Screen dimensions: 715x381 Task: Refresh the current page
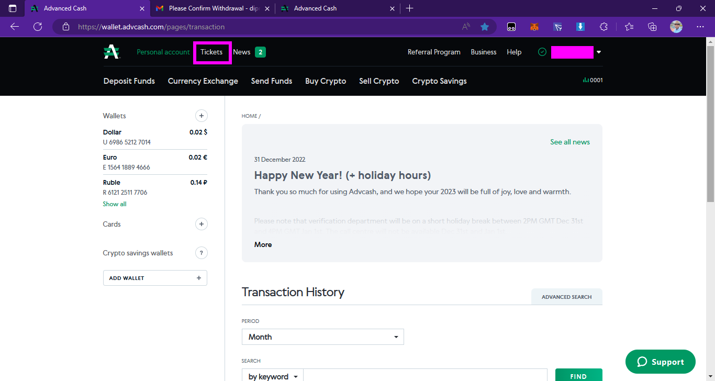tap(38, 27)
